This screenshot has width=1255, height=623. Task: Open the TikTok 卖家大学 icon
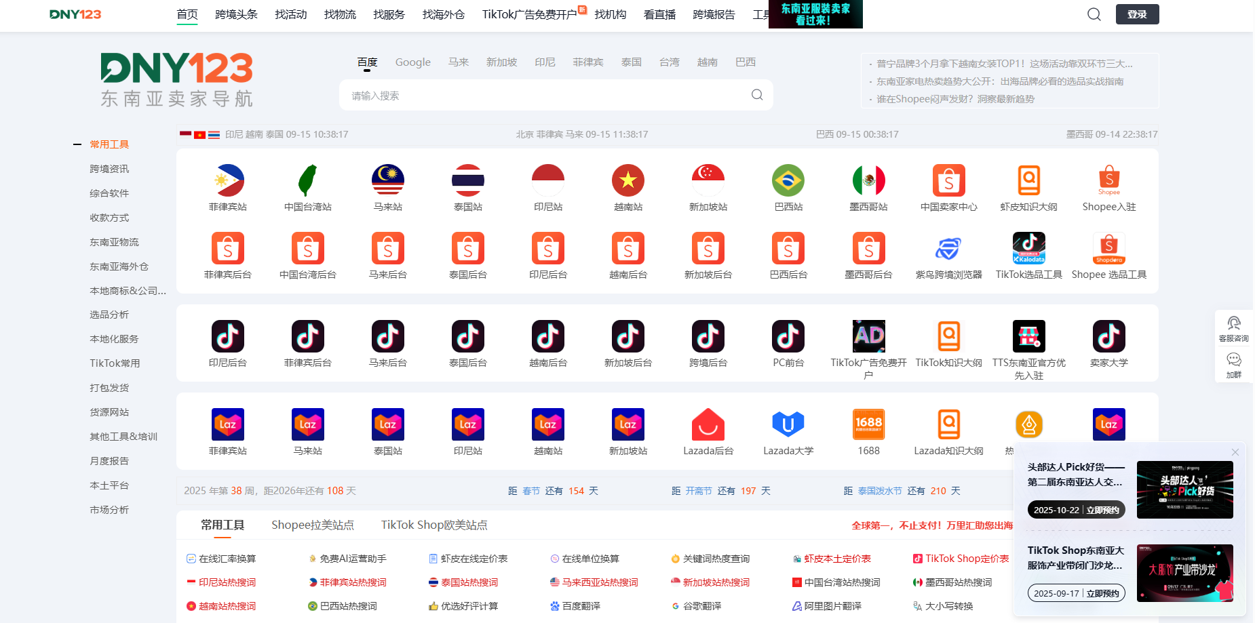click(x=1109, y=336)
